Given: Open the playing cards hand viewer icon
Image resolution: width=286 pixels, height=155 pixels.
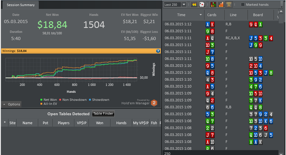Looking at the screenshot, I should click(202, 5).
